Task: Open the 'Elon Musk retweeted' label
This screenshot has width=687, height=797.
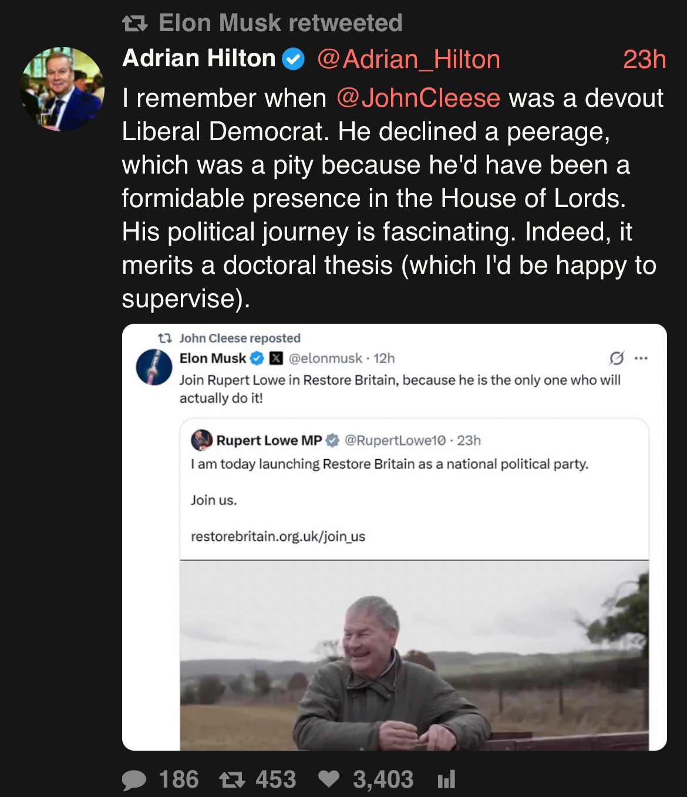Action: coord(280,23)
